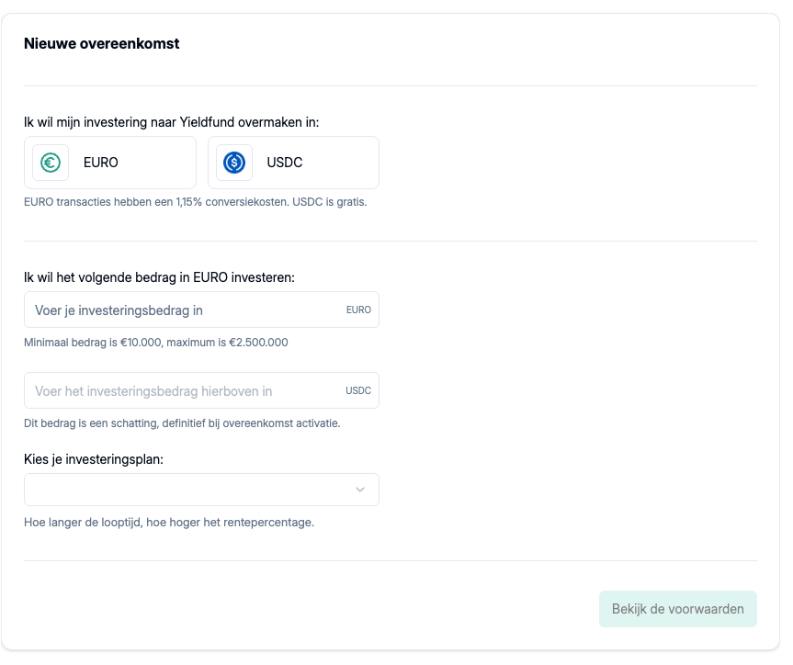
Task: Click the conversion cost note about 1,15%
Action: tap(195, 202)
